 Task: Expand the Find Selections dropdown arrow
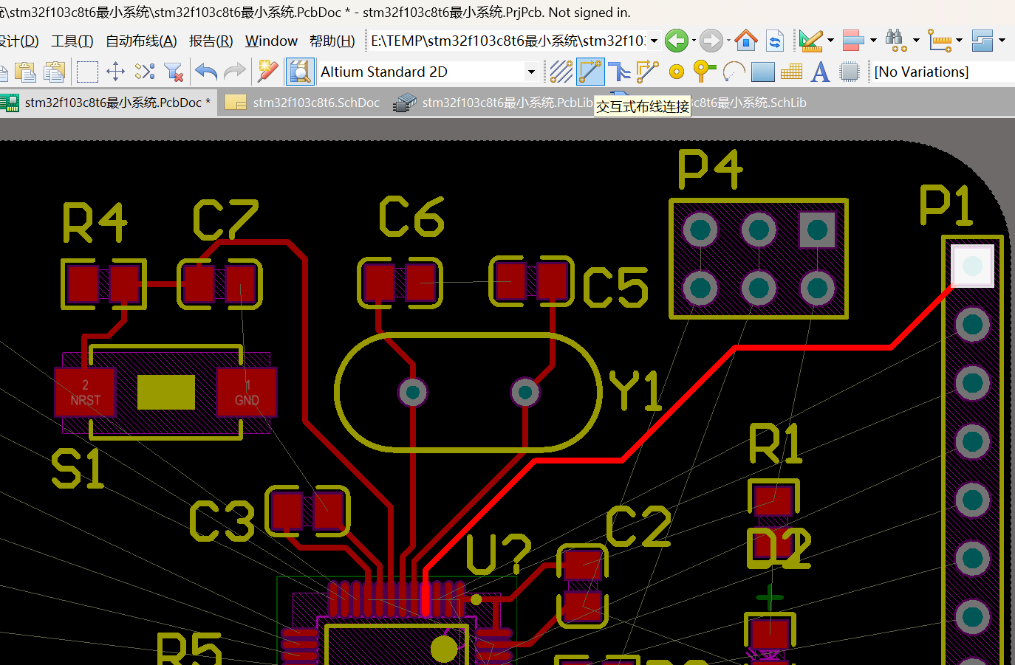pos(916,41)
